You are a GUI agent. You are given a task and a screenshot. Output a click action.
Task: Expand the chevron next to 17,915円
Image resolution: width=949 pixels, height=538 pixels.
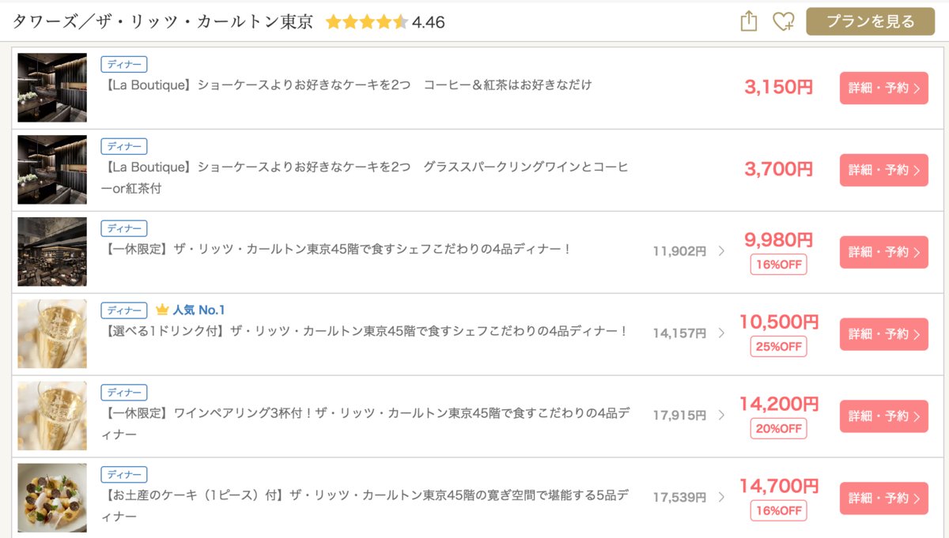[721, 416]
